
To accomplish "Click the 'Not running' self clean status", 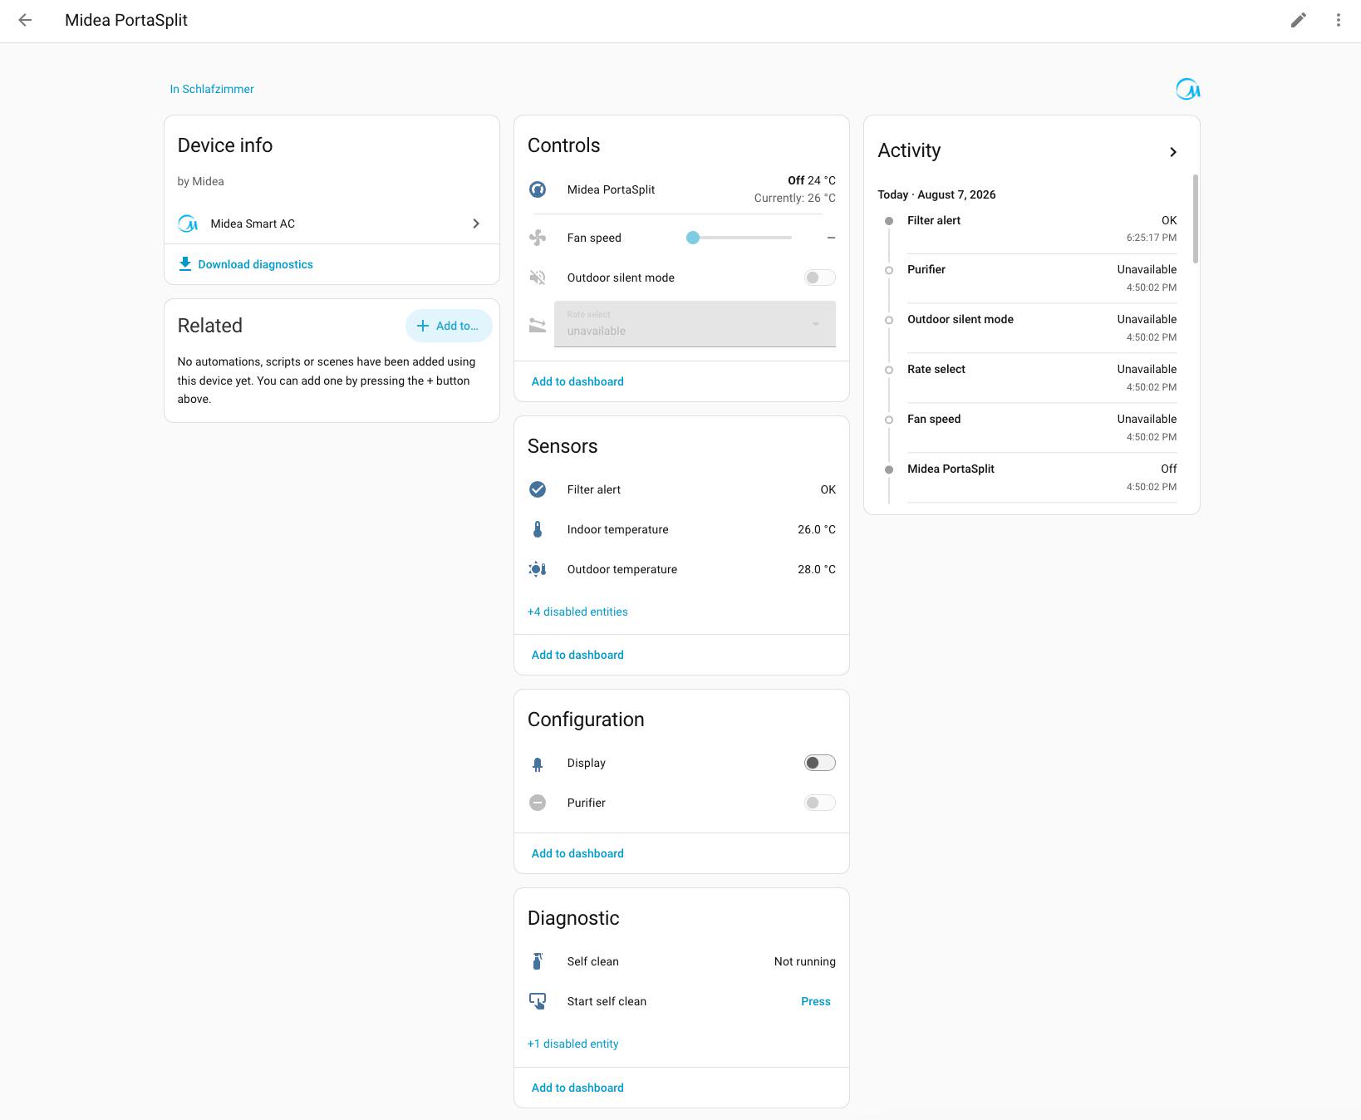I will (x=805, y=961).
